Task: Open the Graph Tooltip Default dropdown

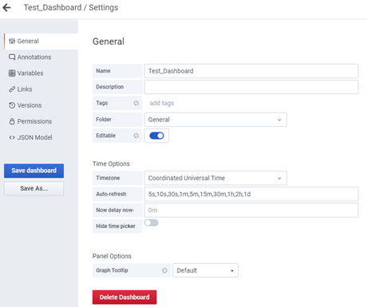Action: click(205, 270)
